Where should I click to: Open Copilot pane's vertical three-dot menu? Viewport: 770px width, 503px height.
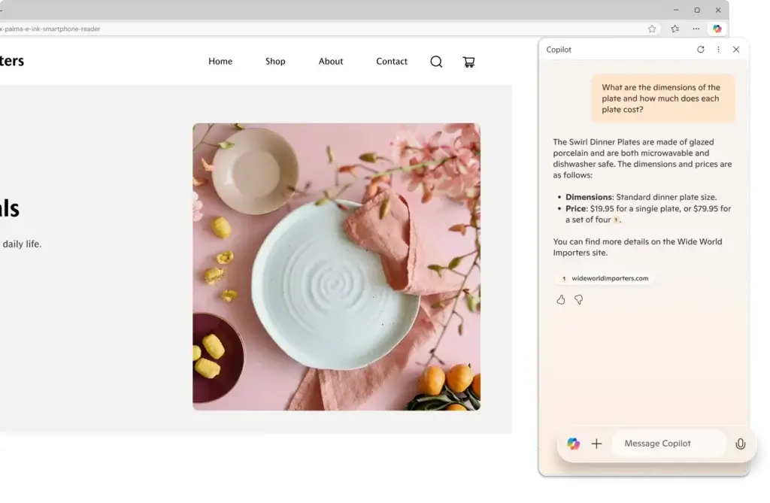pos(718,50)
